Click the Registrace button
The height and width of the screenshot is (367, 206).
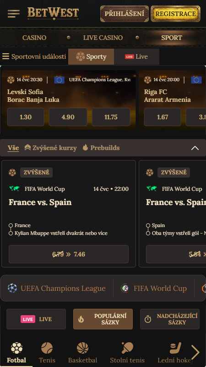click(176, 14)
